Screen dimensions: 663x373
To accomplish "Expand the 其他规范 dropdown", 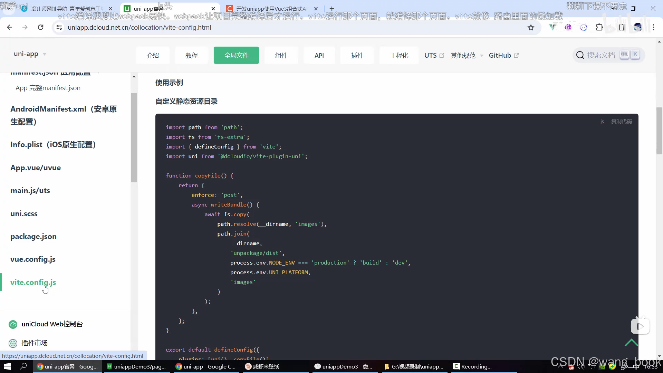I will [467, 55].
